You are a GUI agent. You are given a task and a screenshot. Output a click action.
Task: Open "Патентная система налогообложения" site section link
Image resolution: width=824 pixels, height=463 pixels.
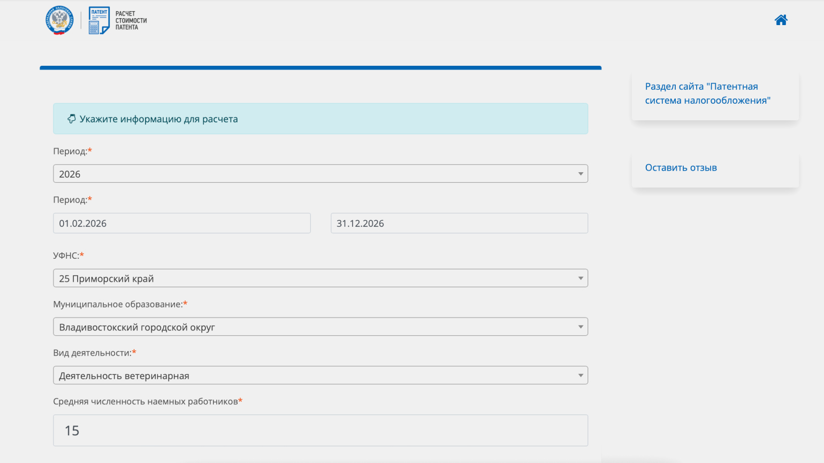[707, 94]
